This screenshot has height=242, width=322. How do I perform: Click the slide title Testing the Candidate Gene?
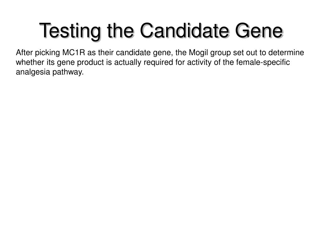pyautogui.click(x=161, y=31)
